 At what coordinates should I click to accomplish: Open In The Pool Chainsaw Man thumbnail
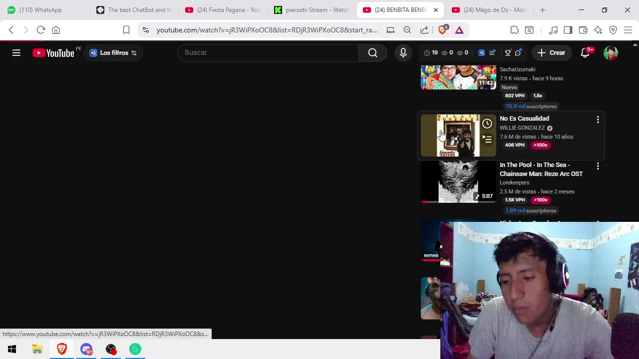tap(458, 181)
